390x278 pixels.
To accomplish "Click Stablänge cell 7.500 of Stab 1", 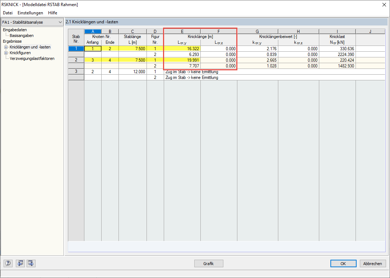I will tap(133, 49).
